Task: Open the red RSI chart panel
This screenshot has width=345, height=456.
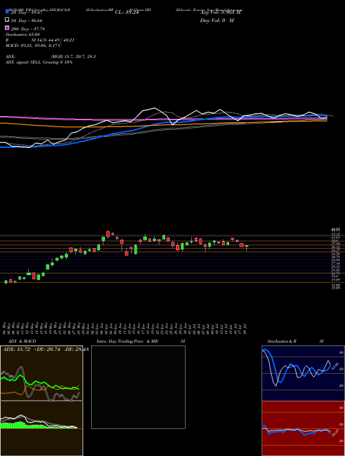Action: pyautogui.click(x=303, y=428)
